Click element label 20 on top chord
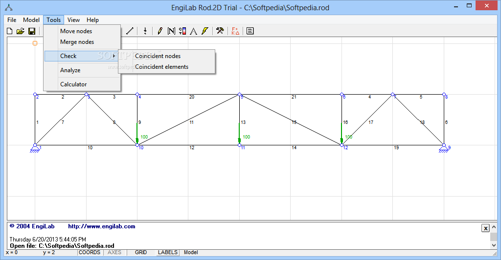Viewport: 501px width, 260px height. coord(192,97)
